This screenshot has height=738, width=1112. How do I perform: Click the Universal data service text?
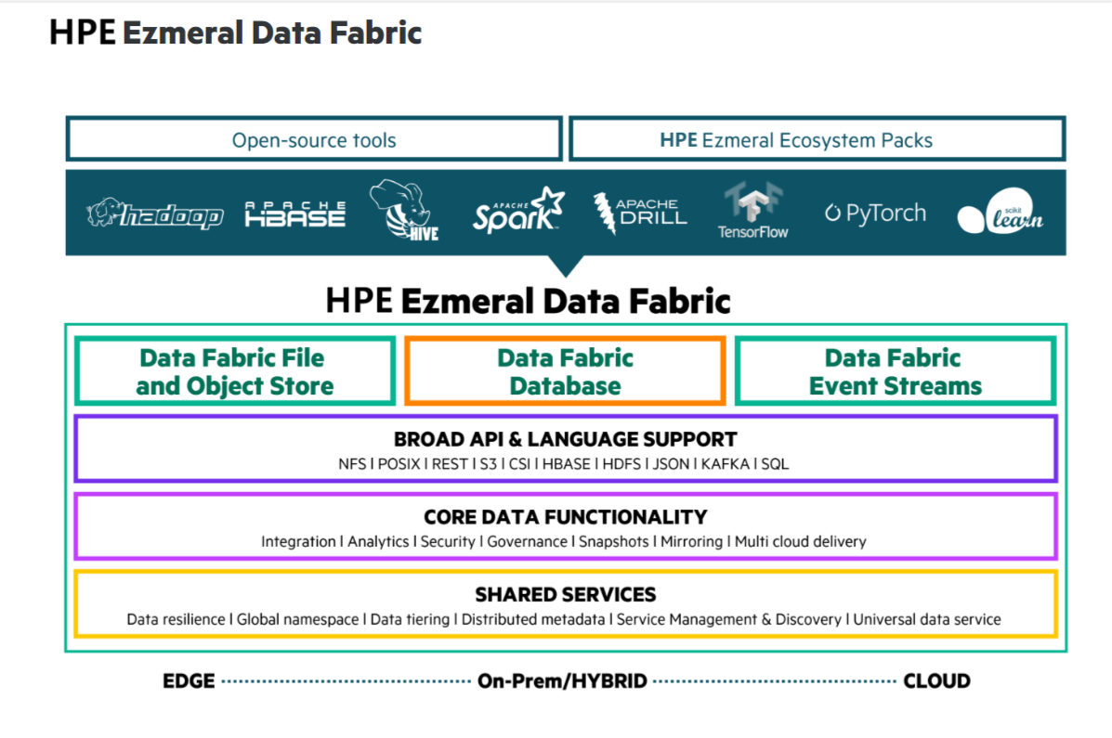pos(926,619)
